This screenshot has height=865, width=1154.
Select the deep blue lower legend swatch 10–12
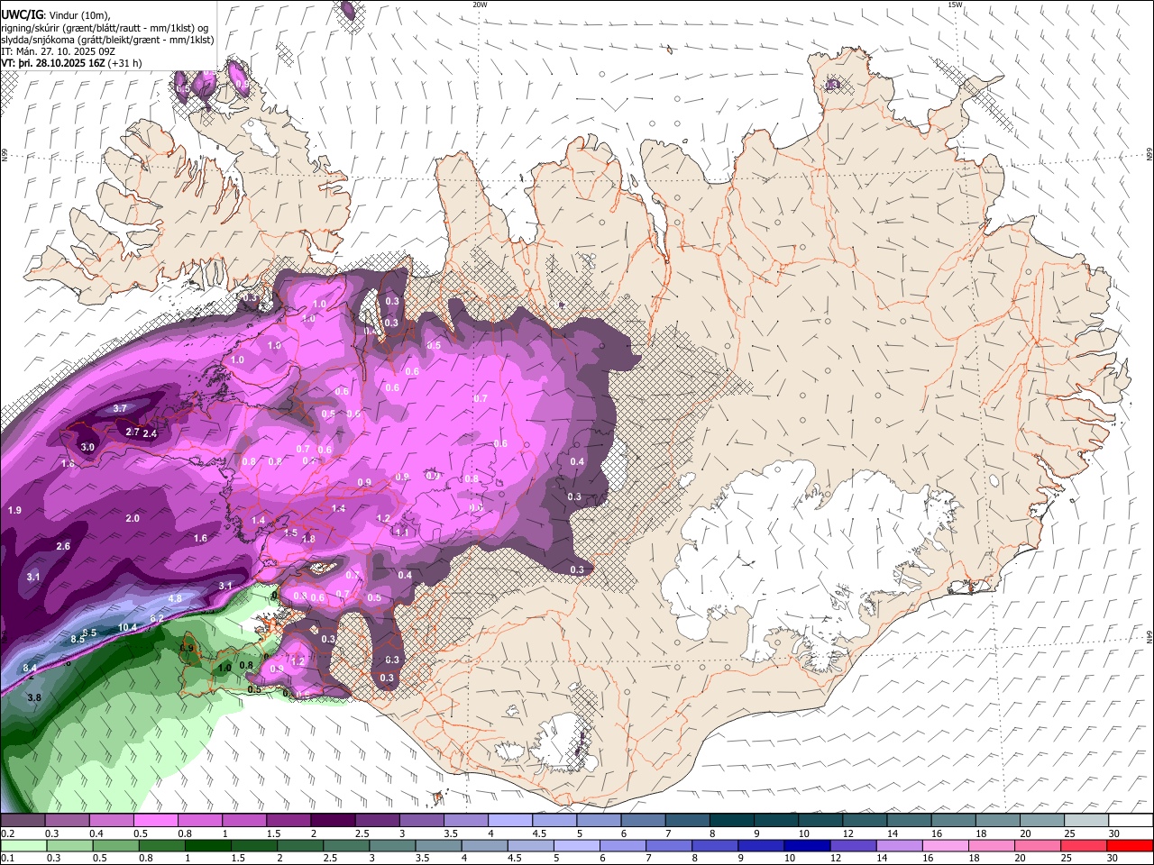pos(808,846)
